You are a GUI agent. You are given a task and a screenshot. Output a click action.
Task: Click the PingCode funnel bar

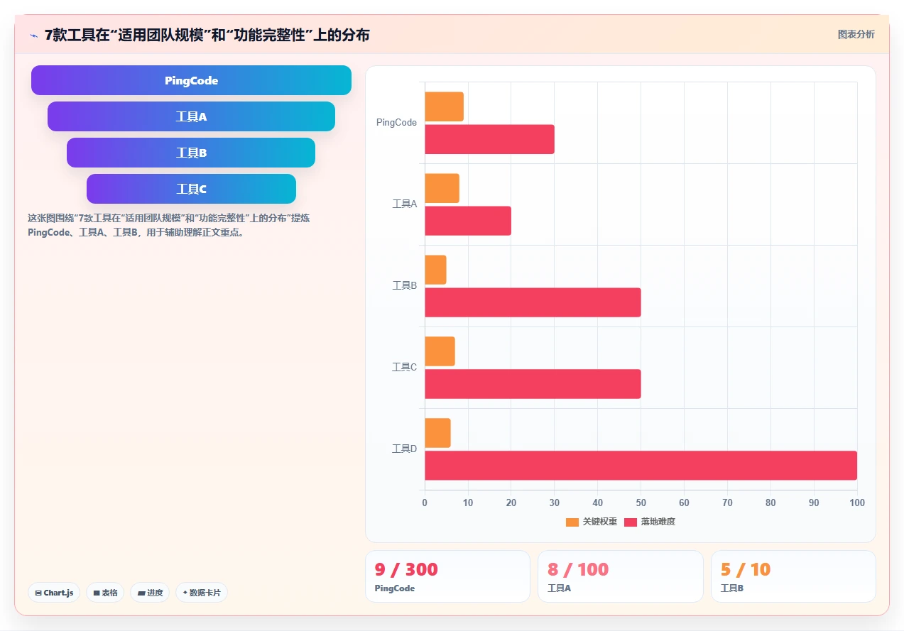(191, 80)
